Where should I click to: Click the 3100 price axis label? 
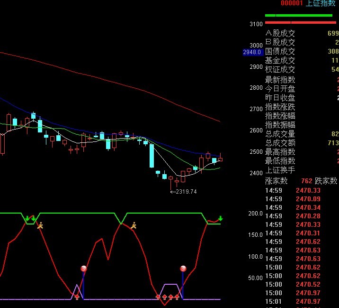click(x=256, y=24)
